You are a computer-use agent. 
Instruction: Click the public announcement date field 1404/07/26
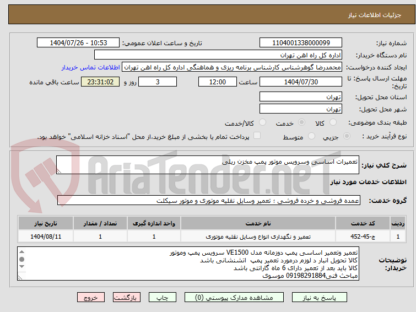click(78, 43)
